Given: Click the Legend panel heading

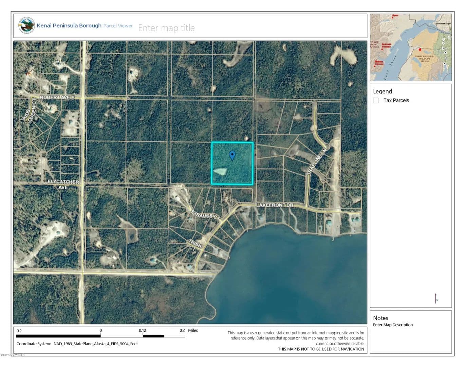Looking at the screenshot, I should pyautogui.click(x=383, y=91).
